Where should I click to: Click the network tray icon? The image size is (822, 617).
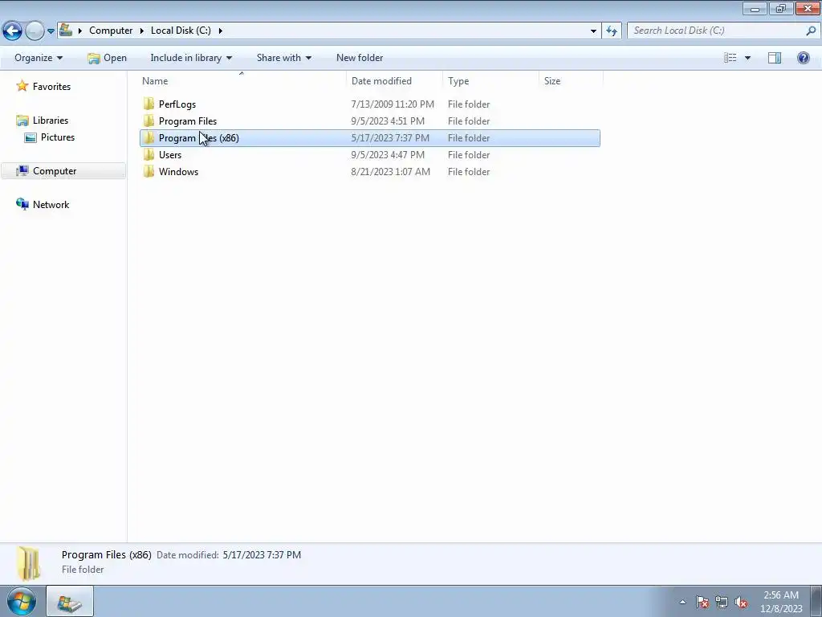coord(722,602)
